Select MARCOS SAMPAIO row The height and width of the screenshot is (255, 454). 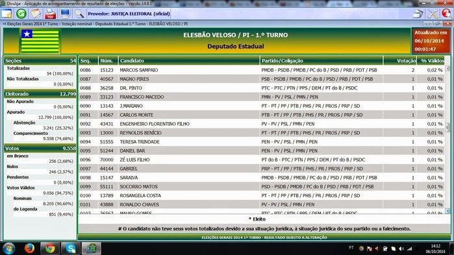pos(262,70)
